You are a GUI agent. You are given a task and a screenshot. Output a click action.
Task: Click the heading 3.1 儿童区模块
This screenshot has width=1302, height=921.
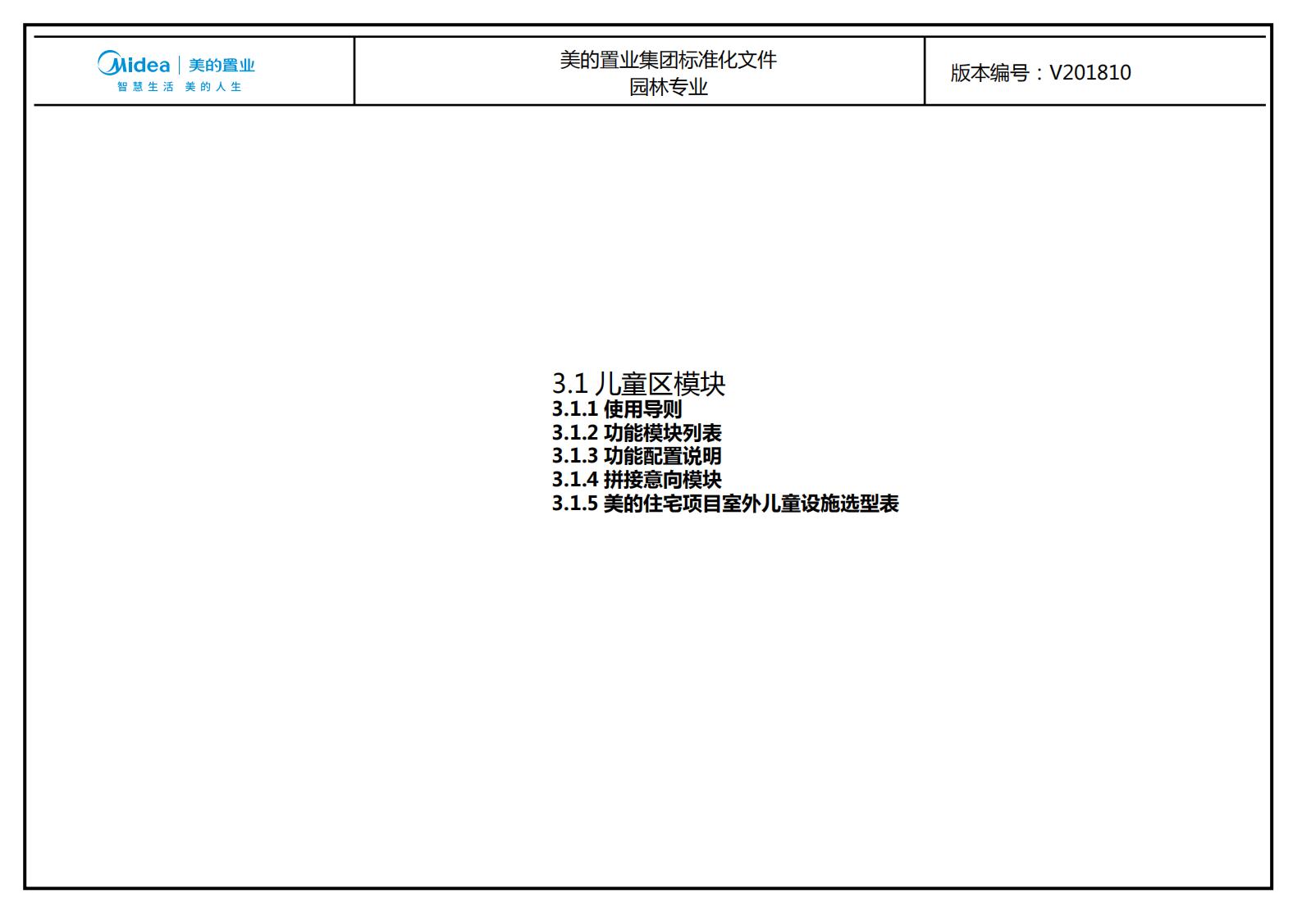click(x=638, y=383)
